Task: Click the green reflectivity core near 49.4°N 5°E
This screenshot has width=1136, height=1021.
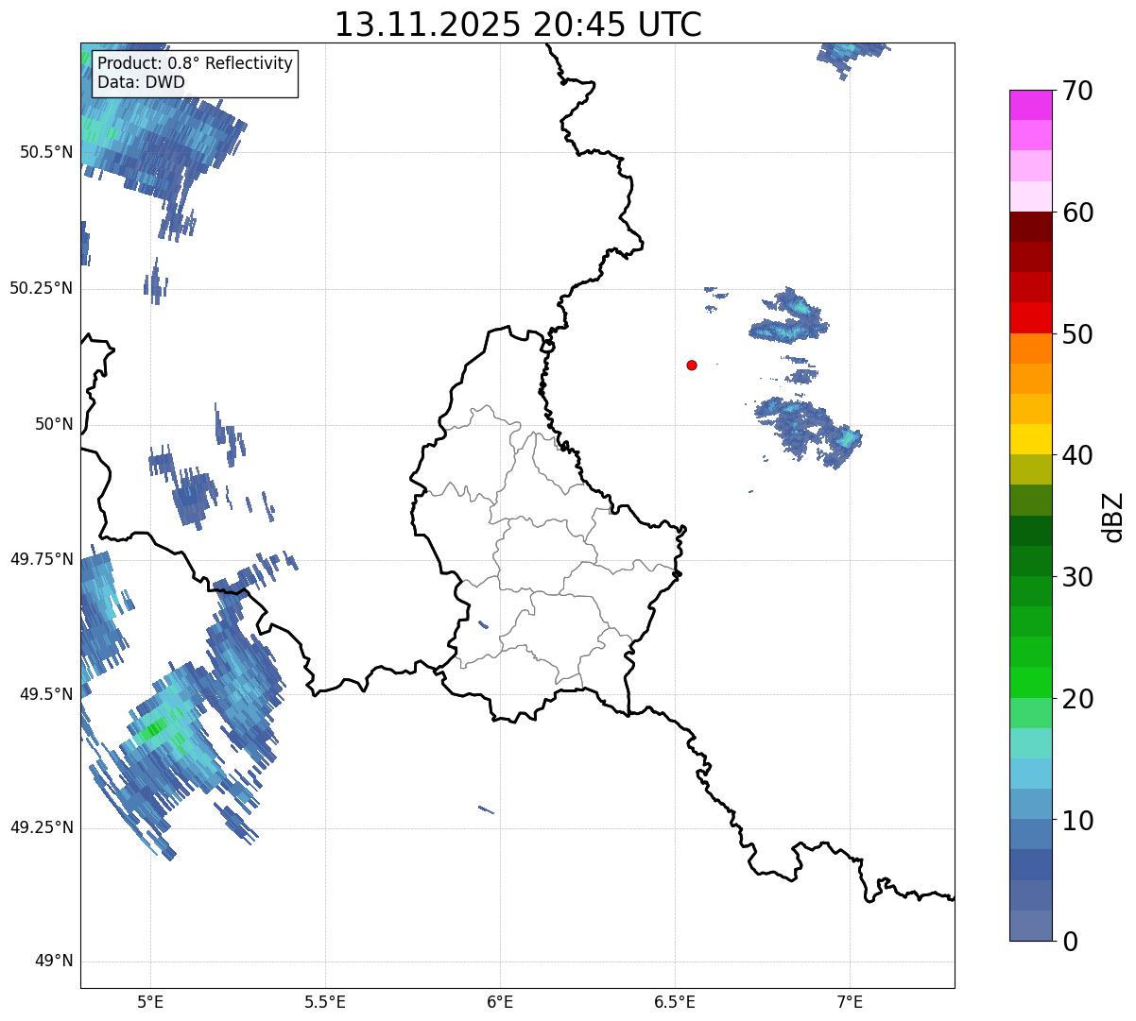Action: click(x=152, y=728)
